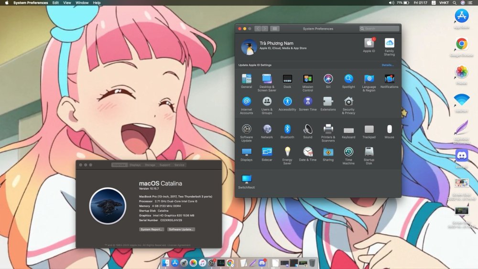Open Language & Region preferences
This screenshot has width=478, height=269.
(369, 83)
